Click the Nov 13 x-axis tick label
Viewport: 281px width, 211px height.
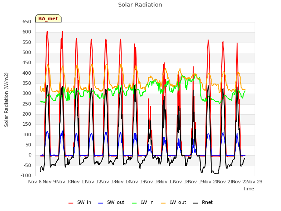pos(108,182)
